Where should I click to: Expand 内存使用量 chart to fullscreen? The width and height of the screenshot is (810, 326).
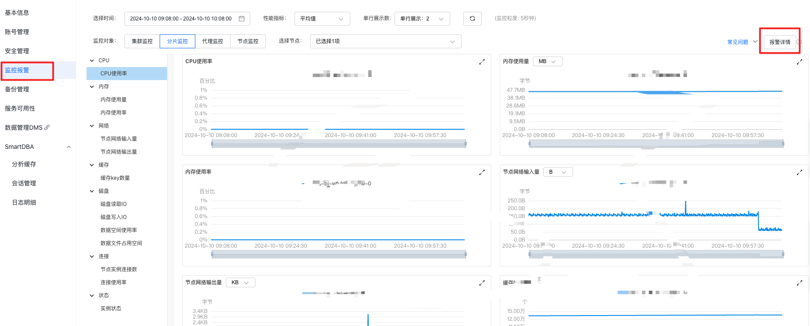point(800,62)
